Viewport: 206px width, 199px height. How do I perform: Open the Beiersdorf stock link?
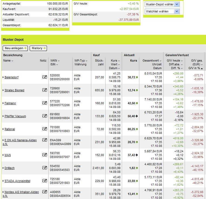[x=11, y=77]
